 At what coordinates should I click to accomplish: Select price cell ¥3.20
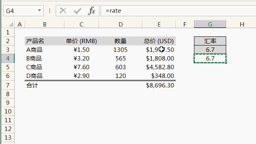click(81, 58)
